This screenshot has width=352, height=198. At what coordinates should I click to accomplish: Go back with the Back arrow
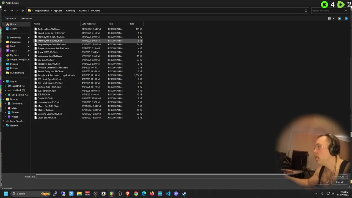point(5,10)
